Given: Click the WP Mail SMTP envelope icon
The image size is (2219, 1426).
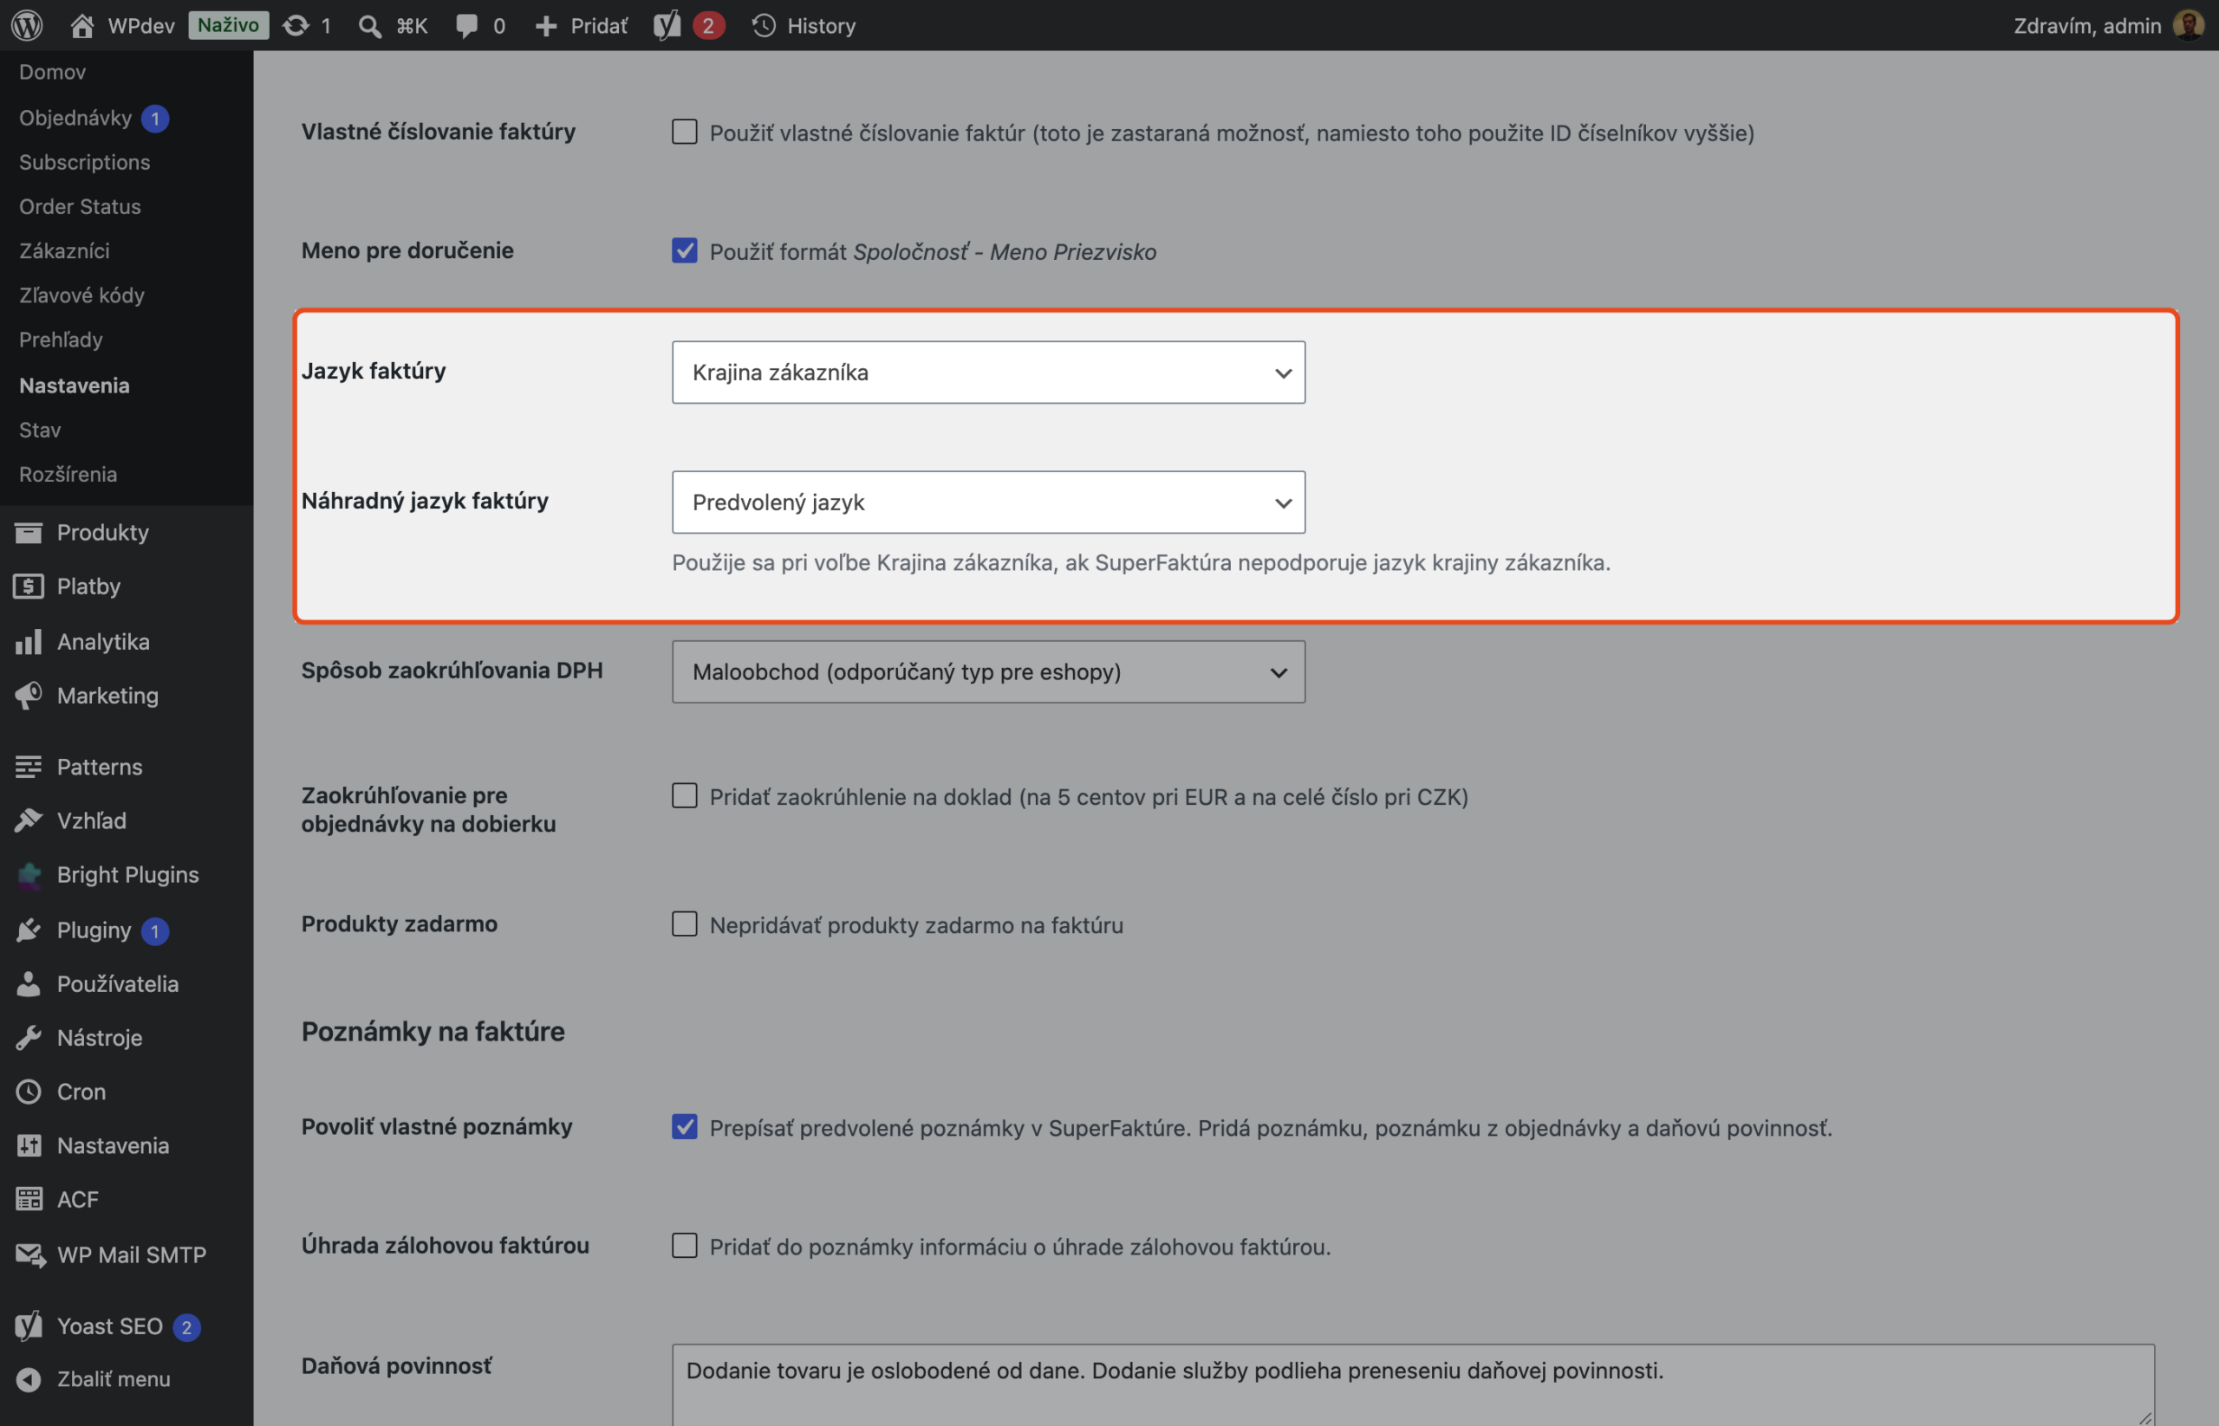Looking at the screenshot, I should 29,1254.
